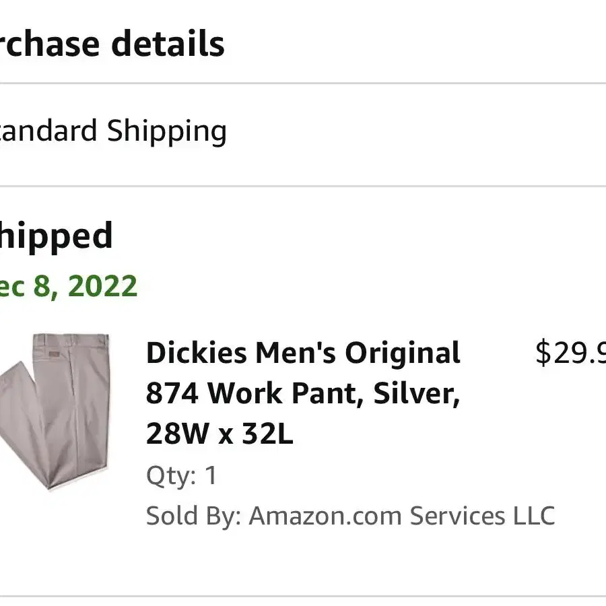Click the Dickies Men's Original title link
Image resolution: width=606 pixels, height=606 pixels.
303,353
